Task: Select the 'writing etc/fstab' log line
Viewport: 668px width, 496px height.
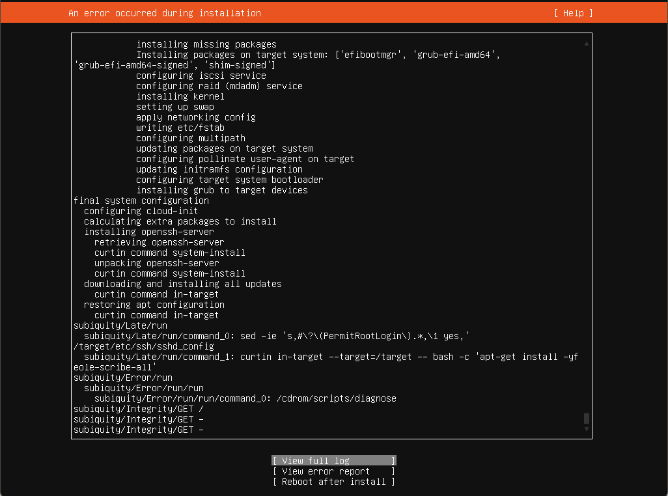Action: (x=180, y=128)
